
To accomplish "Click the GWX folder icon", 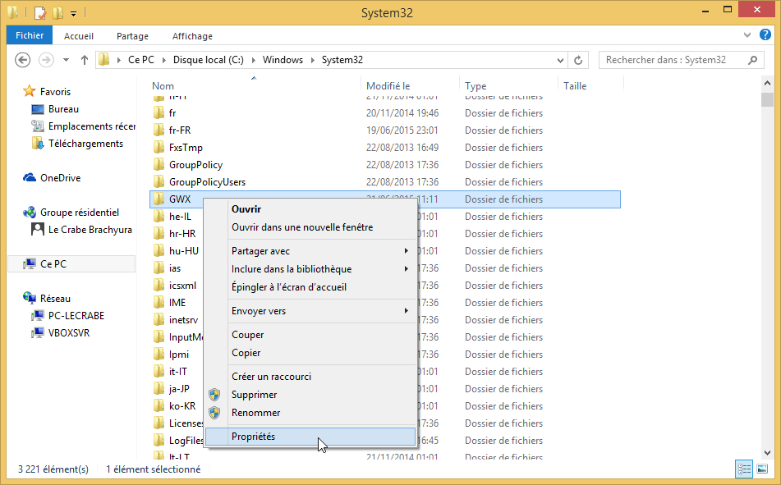I will (x=158, y=199).
